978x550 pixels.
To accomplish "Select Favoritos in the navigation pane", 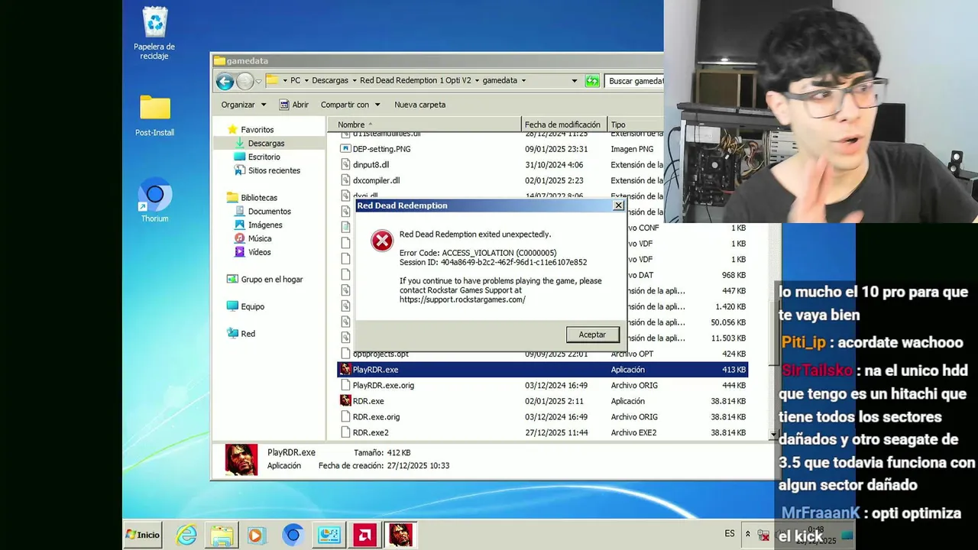I will point(257,130).
